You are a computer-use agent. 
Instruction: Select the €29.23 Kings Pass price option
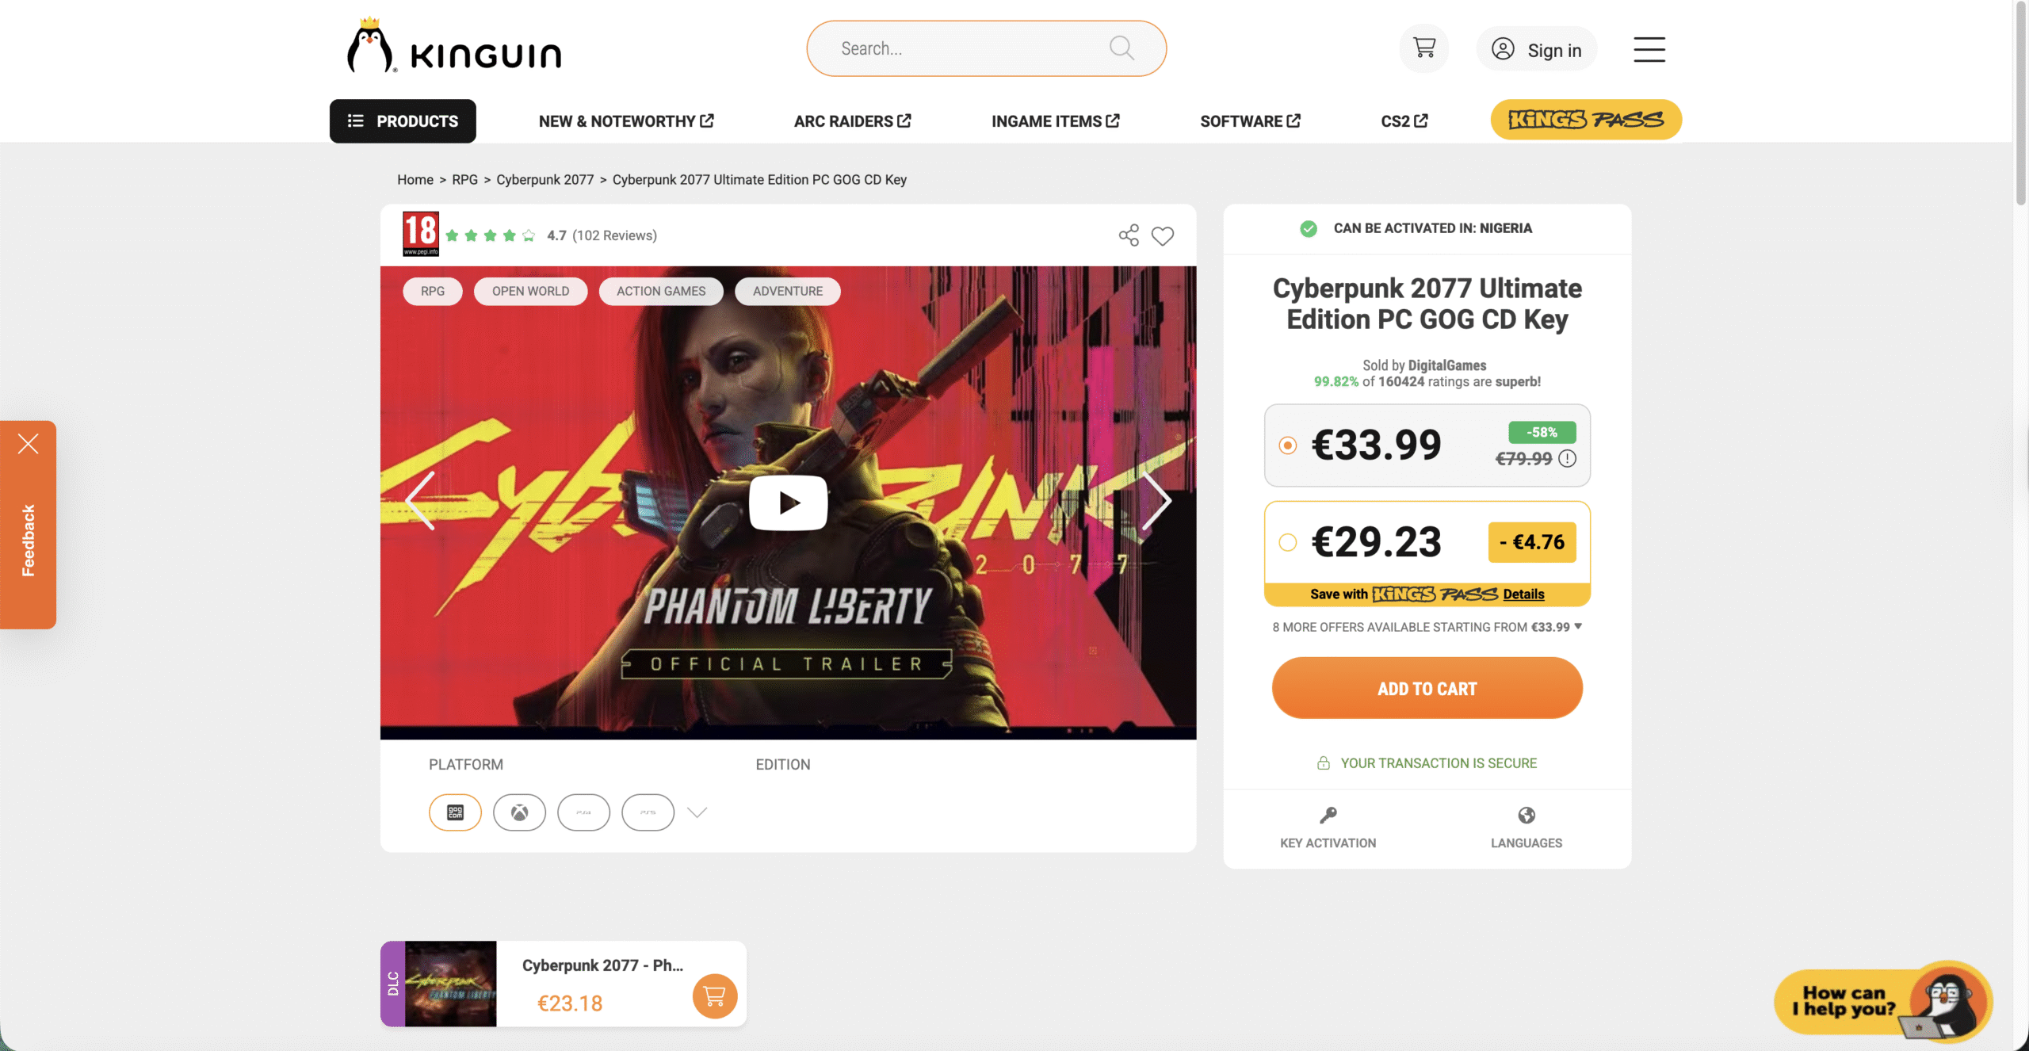tap(1287, 542)
